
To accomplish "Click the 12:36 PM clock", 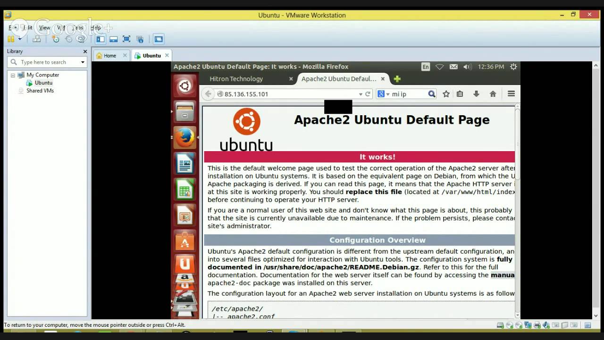I will [491, 67].
